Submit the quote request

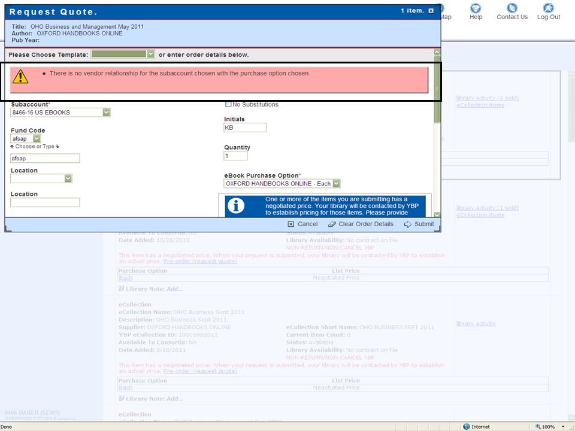coord(419,224)
